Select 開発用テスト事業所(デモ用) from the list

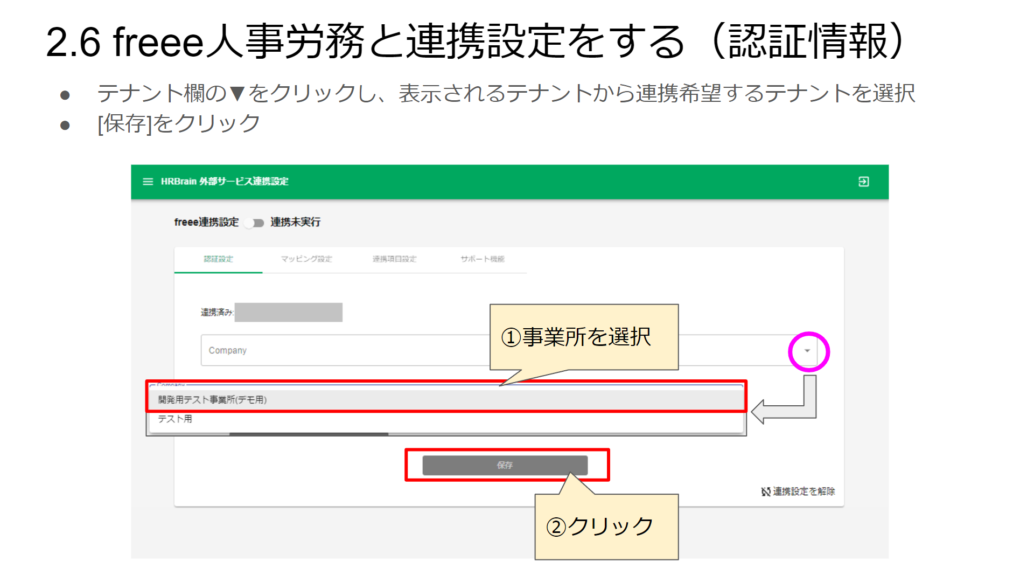point(446,399)
